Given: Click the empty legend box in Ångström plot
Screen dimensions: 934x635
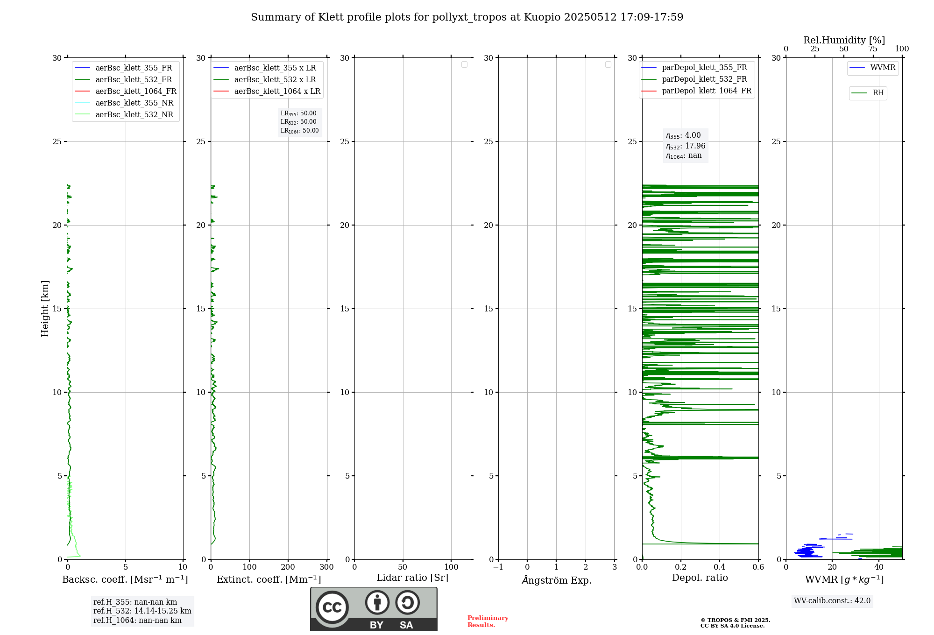Looking at the screenshot, I should click(608, 64).
